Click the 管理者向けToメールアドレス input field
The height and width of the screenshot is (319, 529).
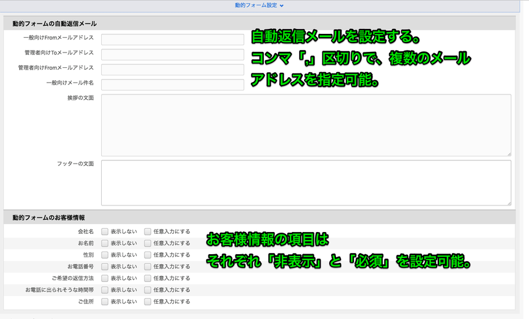click(173, 54)
